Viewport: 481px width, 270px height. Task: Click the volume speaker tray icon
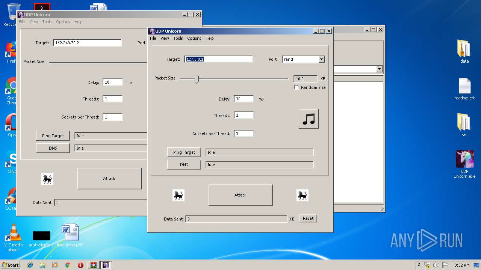click(436, 265)
